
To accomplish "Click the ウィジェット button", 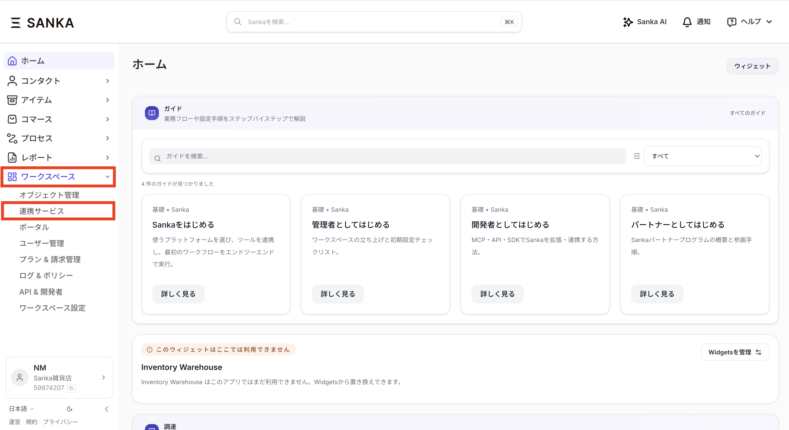I will [752, 66].
